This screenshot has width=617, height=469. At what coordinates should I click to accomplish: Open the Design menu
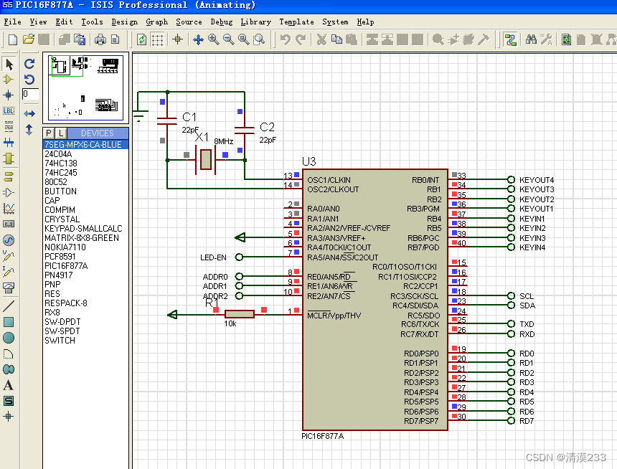tap(125, 22)
